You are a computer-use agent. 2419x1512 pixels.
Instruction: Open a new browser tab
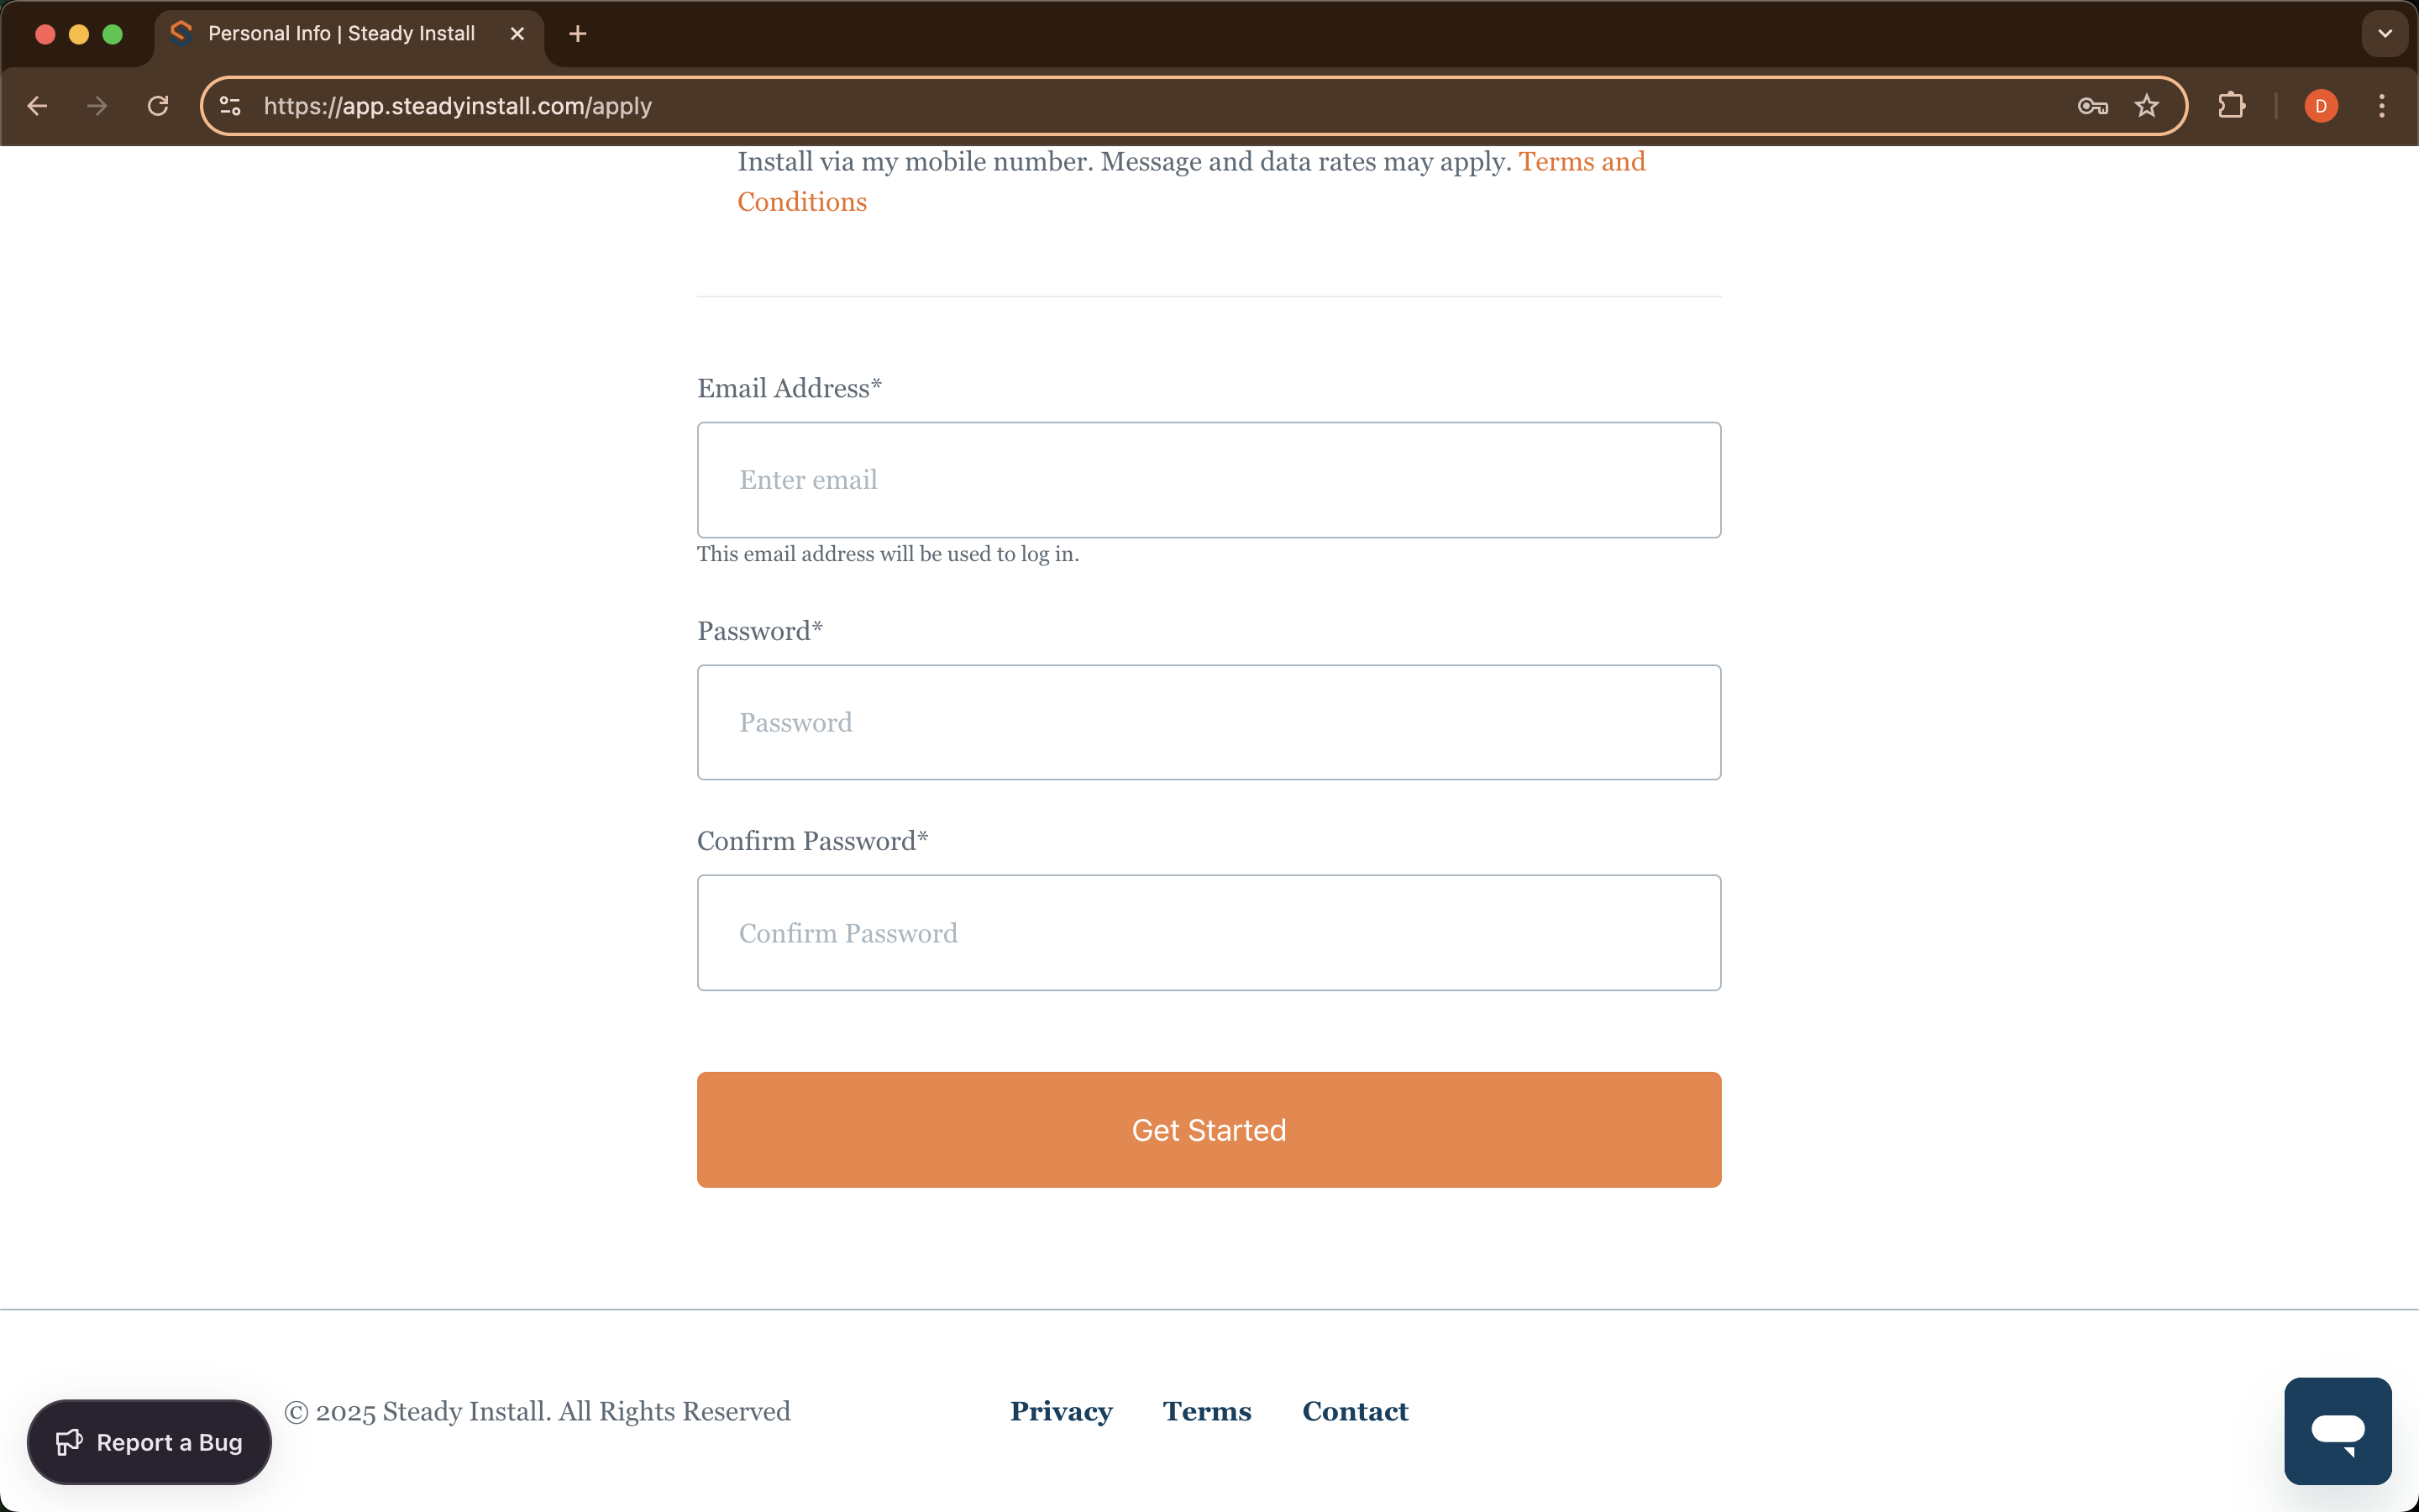pos(578,33)
